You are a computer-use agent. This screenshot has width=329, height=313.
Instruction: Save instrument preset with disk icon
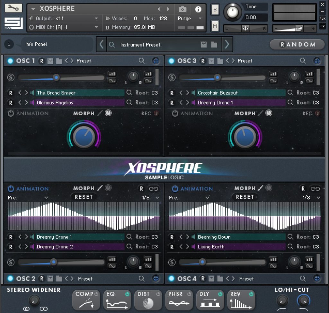(x=203, y=44)
